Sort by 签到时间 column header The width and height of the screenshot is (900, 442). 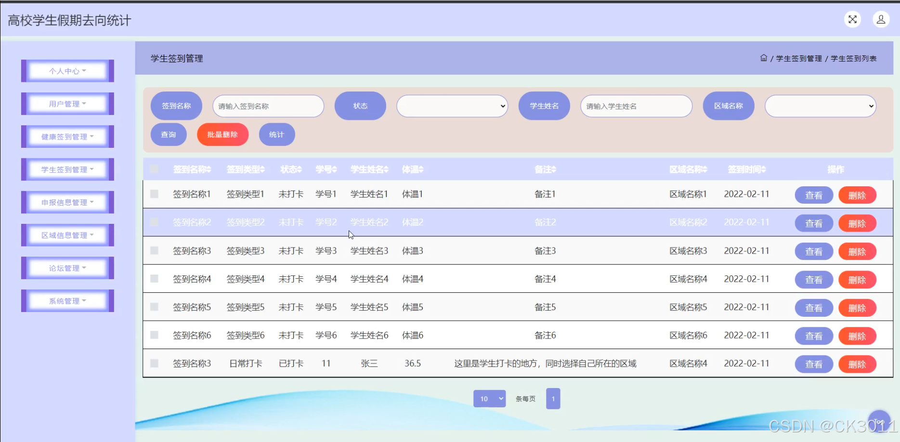[x=746, y=169]
